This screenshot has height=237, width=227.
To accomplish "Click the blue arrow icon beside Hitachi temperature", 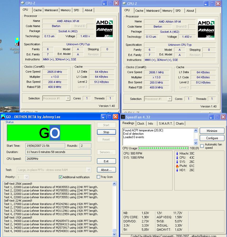I will 177,153.
